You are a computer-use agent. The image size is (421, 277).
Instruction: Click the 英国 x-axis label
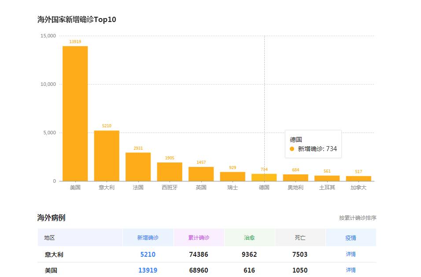pyautogui.click(x=201, y=187)
